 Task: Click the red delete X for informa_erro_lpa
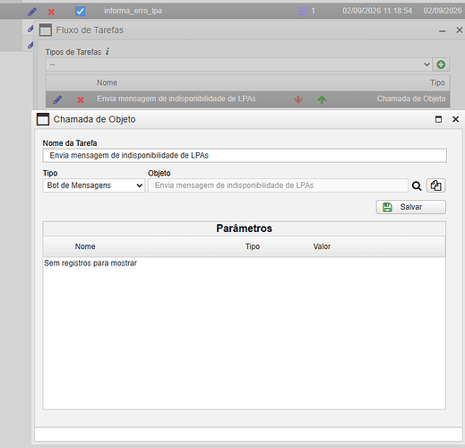51,12
